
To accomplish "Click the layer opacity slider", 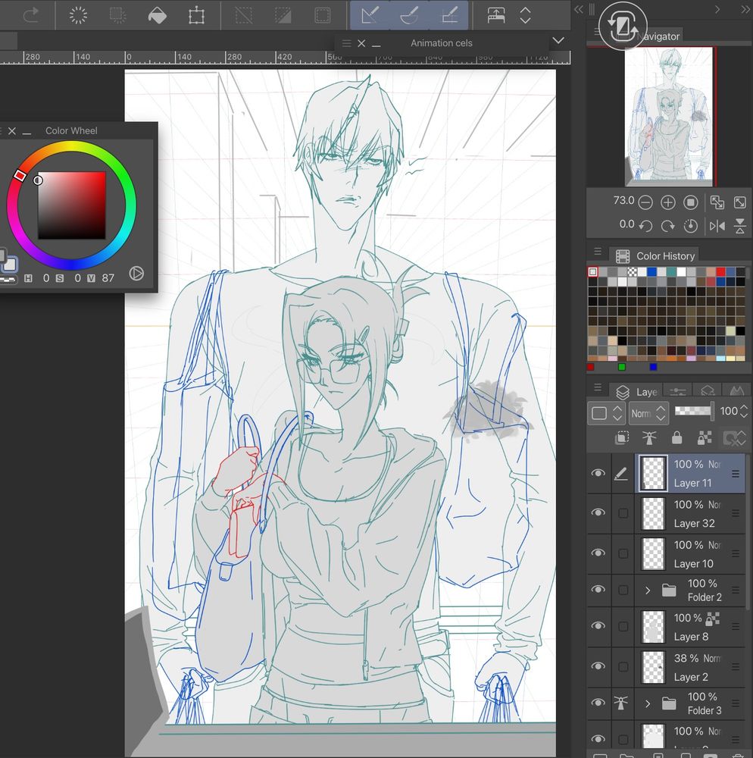I will pos(694,412).
